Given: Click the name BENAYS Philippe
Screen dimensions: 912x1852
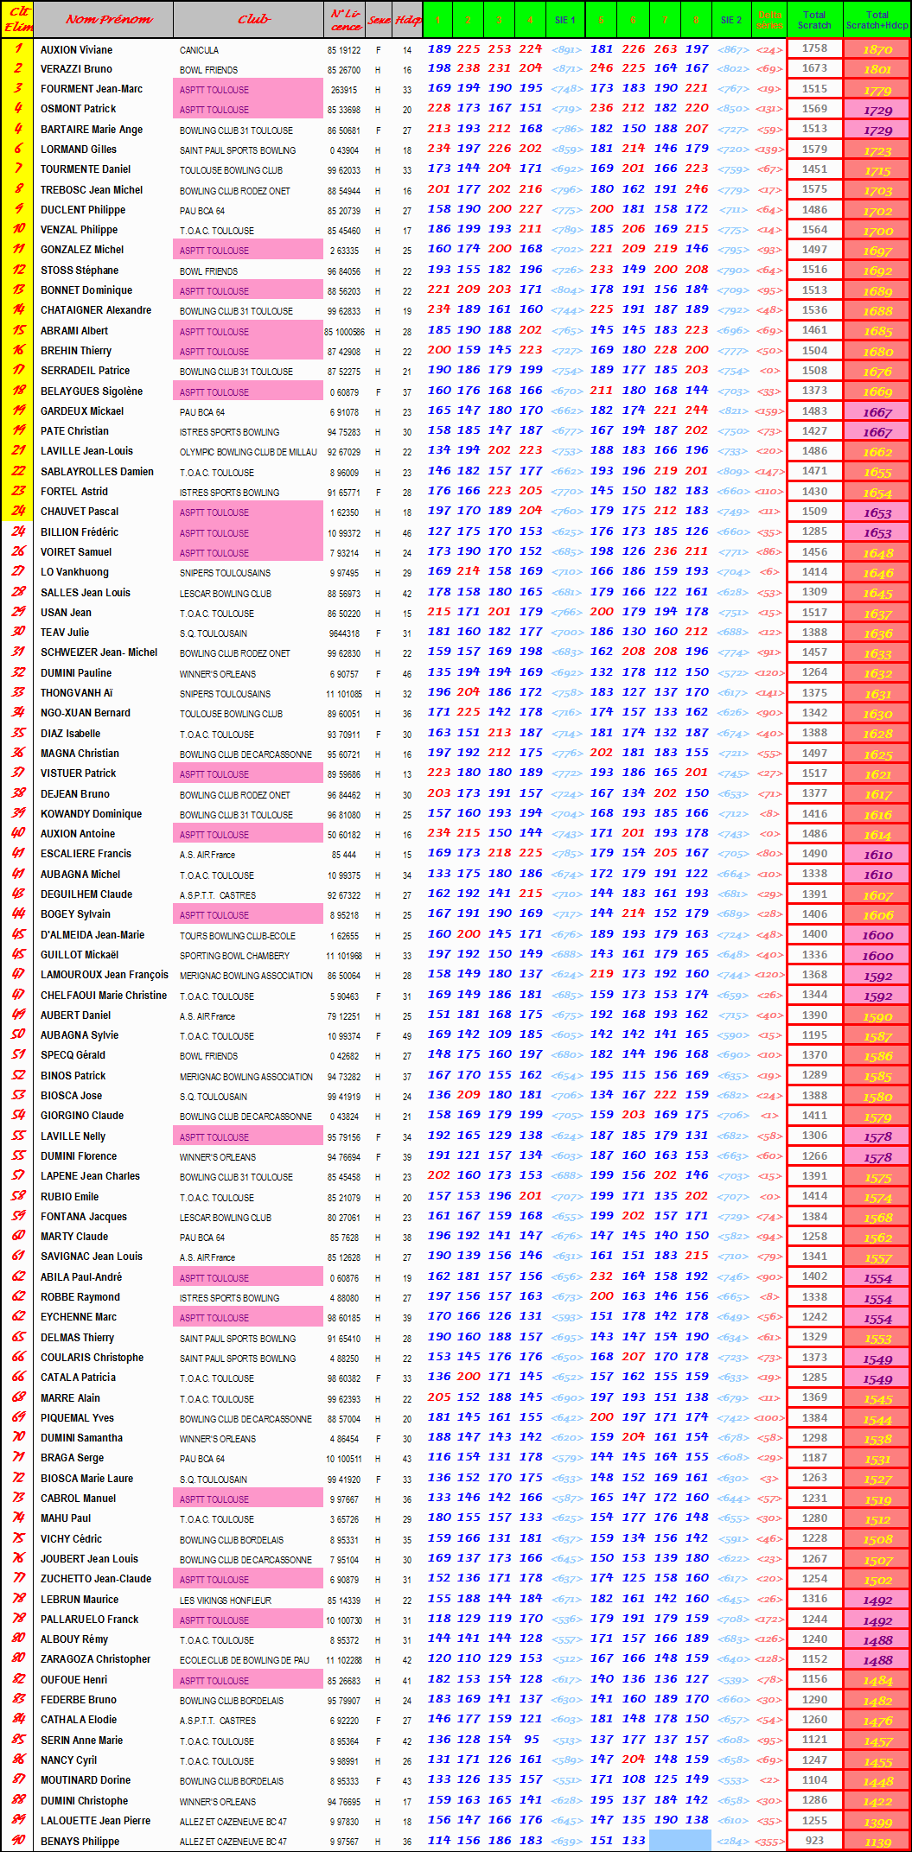Looking at the screenshot, I should point(80,1842).
